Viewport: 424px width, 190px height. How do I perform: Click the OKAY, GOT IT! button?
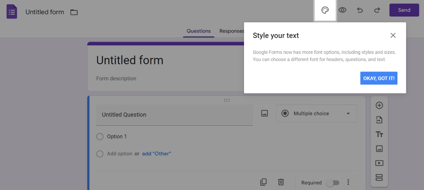coord(379,78)
